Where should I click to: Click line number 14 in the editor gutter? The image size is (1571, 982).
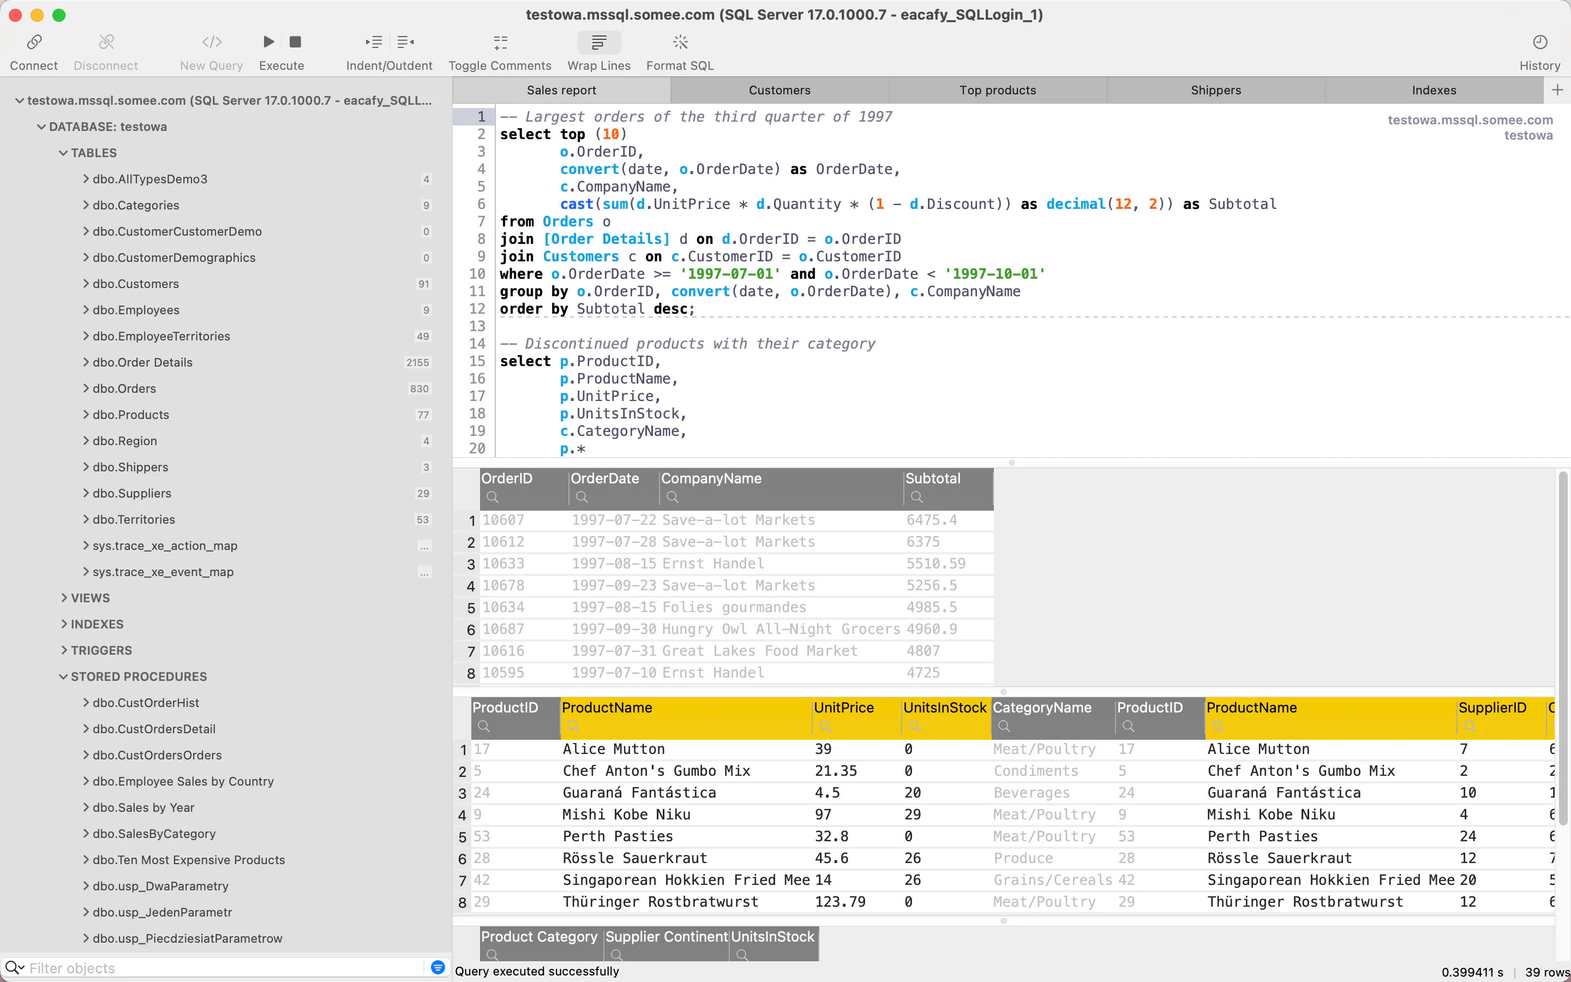pos(477,344)
